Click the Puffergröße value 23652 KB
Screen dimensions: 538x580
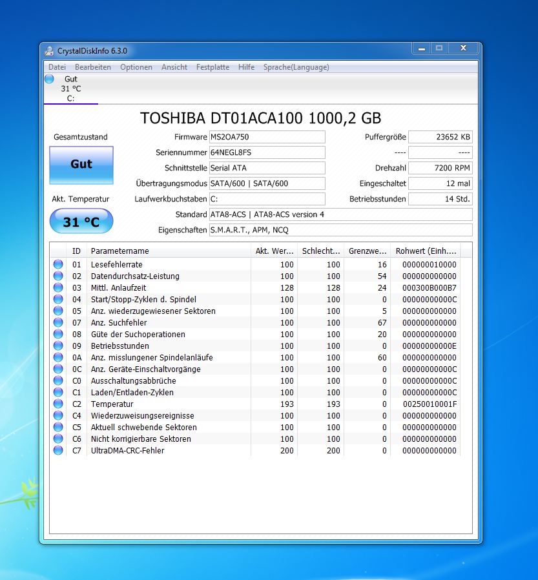tap(440, 137)
